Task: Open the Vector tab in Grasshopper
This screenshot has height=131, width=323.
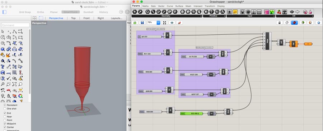Action: point(161,6)
